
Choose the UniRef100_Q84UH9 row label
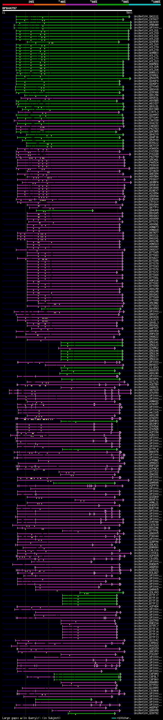pyautogui.click(x=146, y=210)
